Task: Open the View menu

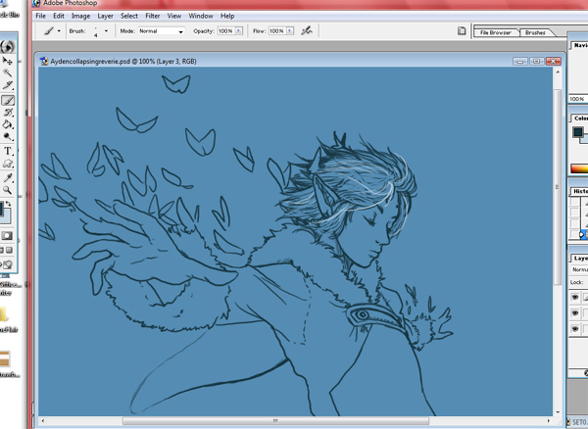Action: (x=174, y=16)
